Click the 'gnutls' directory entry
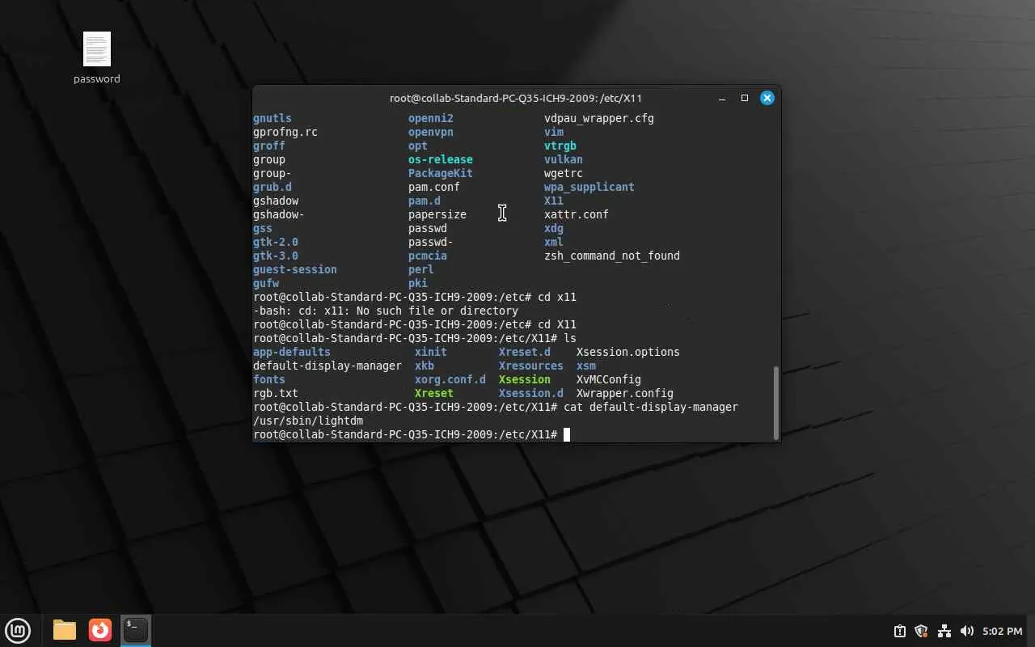 272,118
